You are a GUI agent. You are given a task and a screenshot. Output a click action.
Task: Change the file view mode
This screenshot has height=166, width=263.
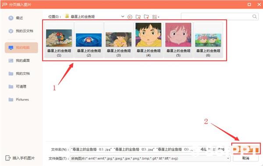156,17
